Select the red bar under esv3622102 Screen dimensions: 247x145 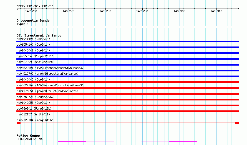tap(128, 88)
